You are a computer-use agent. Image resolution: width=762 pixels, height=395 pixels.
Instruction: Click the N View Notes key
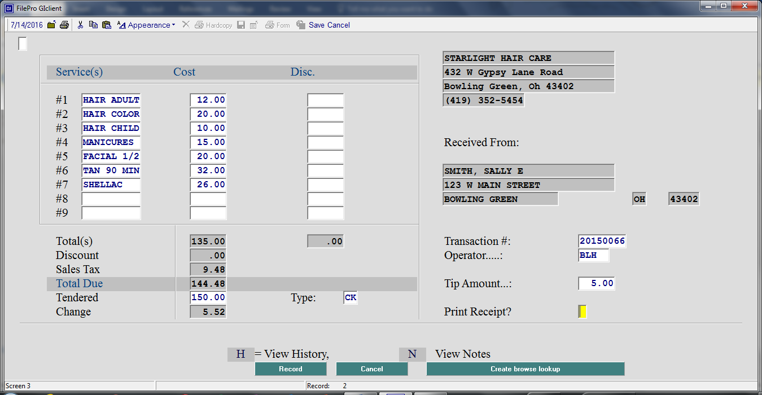412,354
